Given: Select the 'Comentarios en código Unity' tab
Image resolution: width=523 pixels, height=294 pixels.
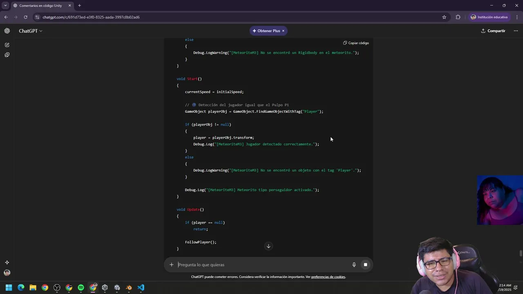Looking at the screenshot, I should (40, 6).
